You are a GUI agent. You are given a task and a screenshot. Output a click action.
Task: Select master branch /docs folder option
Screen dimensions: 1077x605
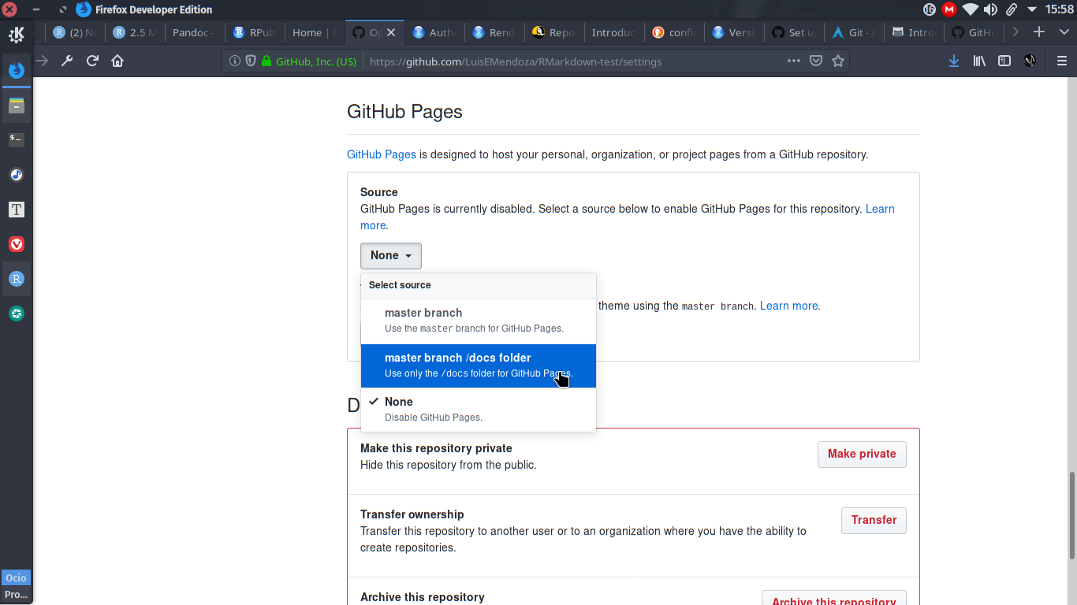[x=478, y=366]
